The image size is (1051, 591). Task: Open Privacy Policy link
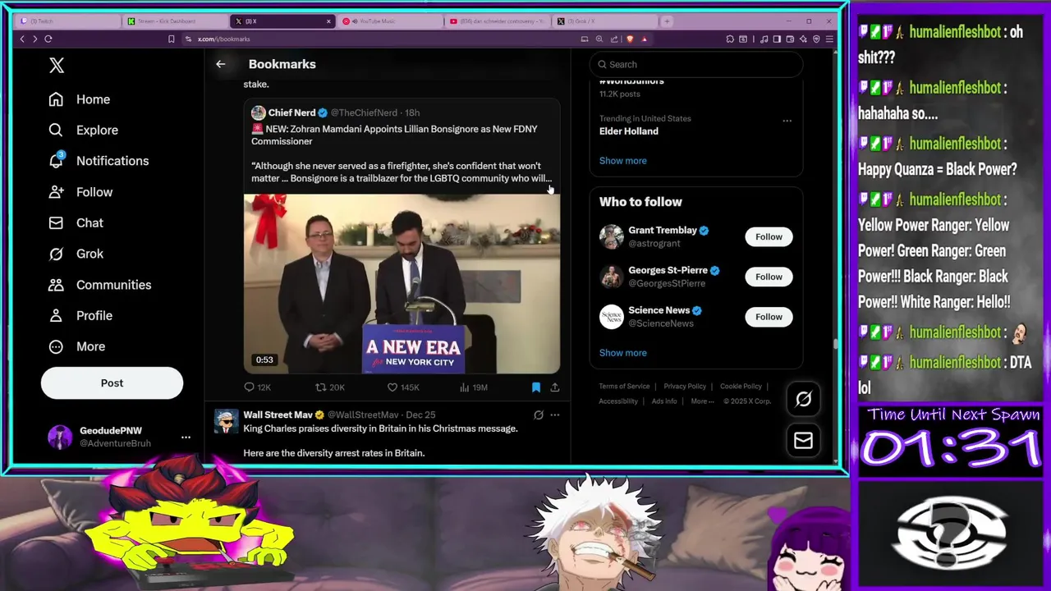coord(685,386)
